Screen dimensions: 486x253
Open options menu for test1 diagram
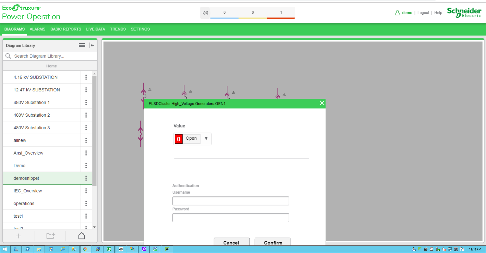point(86,216)
